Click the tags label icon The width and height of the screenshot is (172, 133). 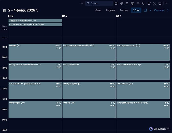click(x=144, y=3)
